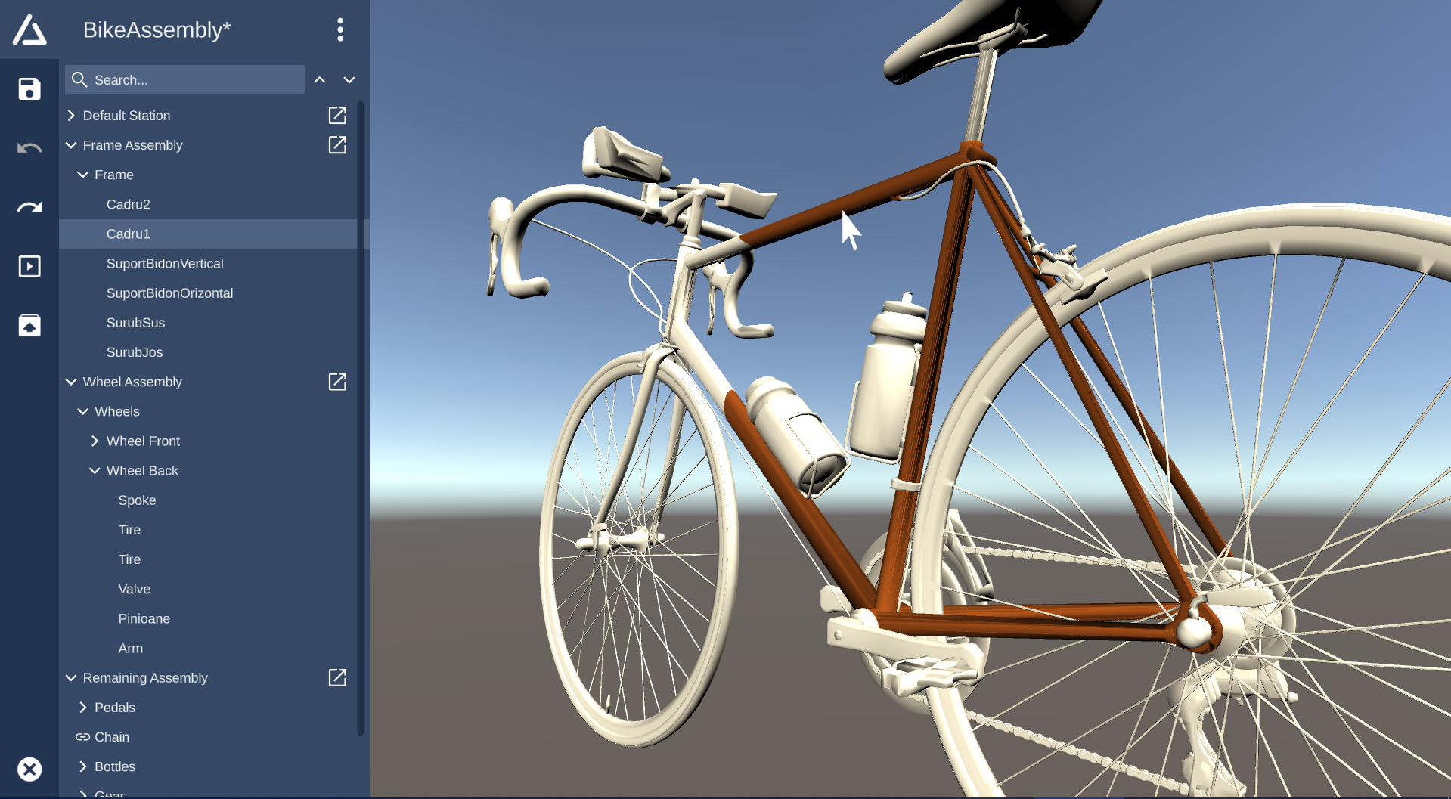Expand the Default Station node
Screen dimensions: 1451x799
pyautogui.click(x=71, y=116)
